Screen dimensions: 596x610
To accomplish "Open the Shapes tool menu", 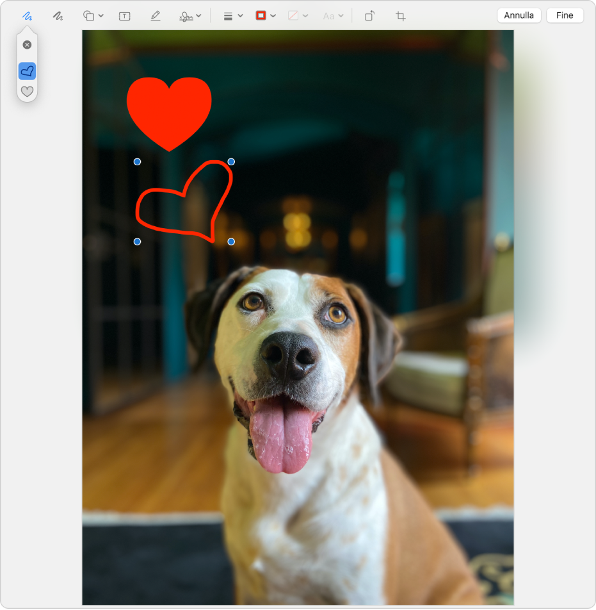I will 93,16.
